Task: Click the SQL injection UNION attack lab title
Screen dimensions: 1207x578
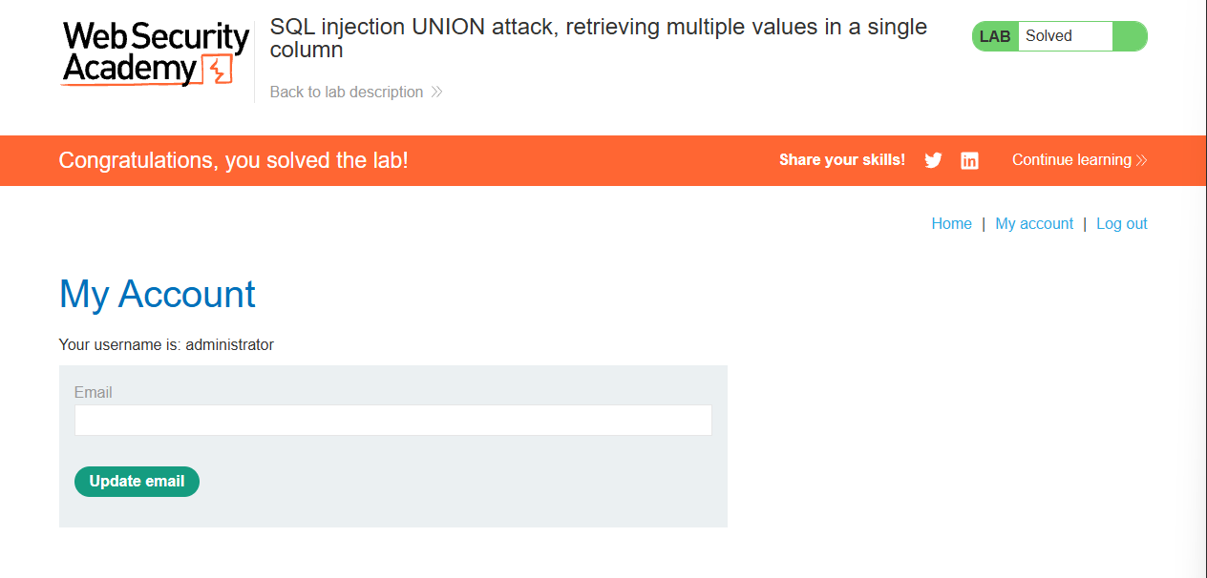Action: pyautogui.click(x=599, y=38)
